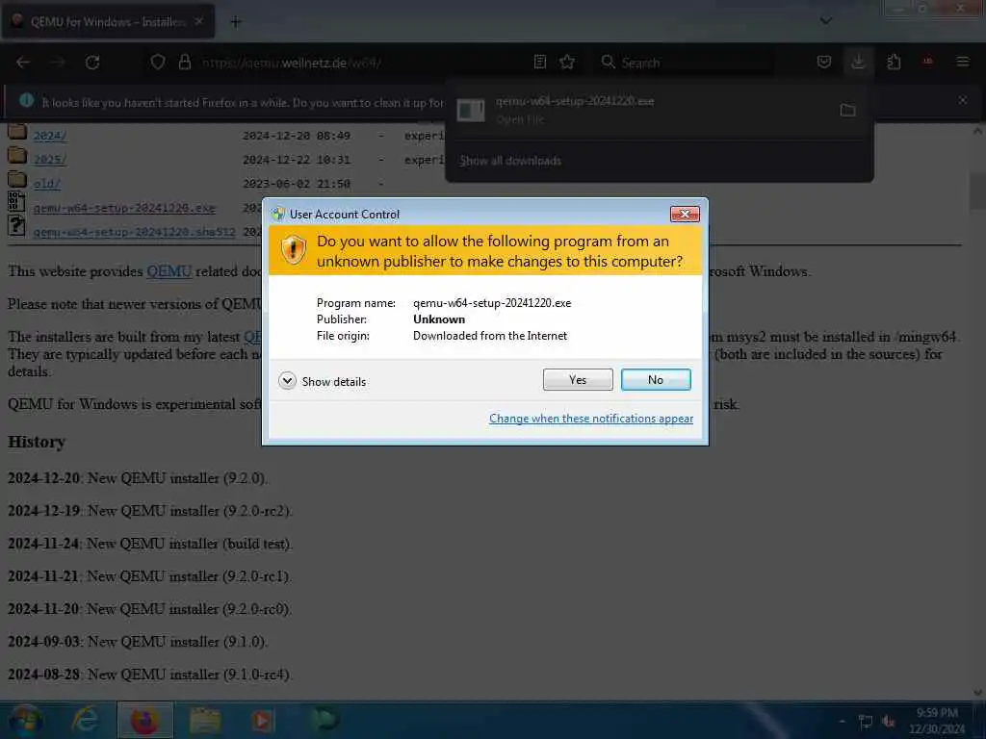Viewport: 986px width, 739px height.
Task: Click the old folder icon
Action: coord(17,180)
